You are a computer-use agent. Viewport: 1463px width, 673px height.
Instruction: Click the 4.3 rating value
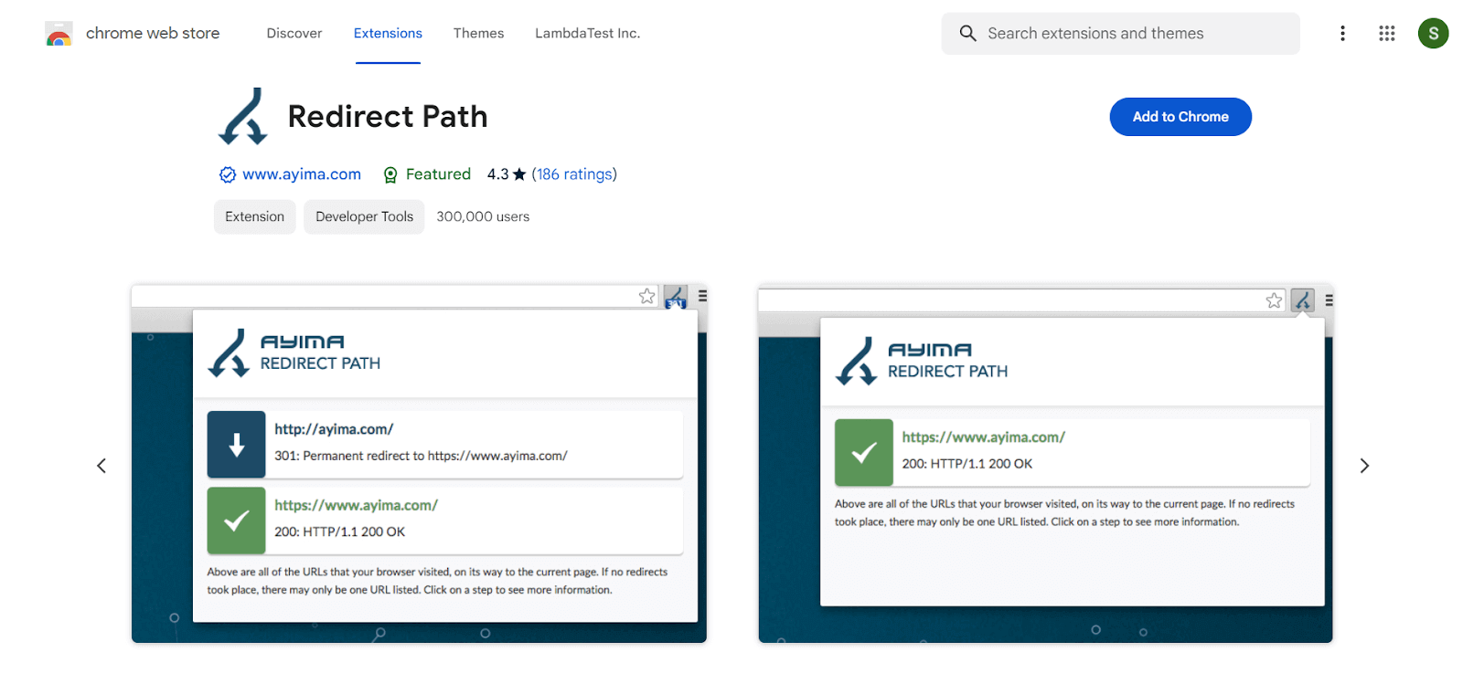pos(497,174)
